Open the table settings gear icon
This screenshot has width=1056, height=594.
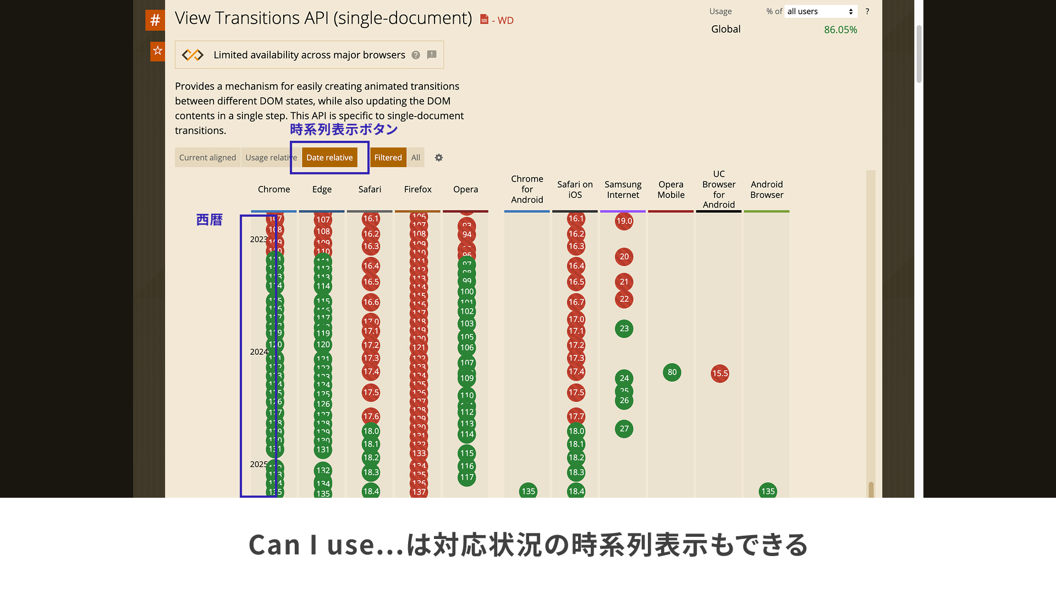point(439,157)
